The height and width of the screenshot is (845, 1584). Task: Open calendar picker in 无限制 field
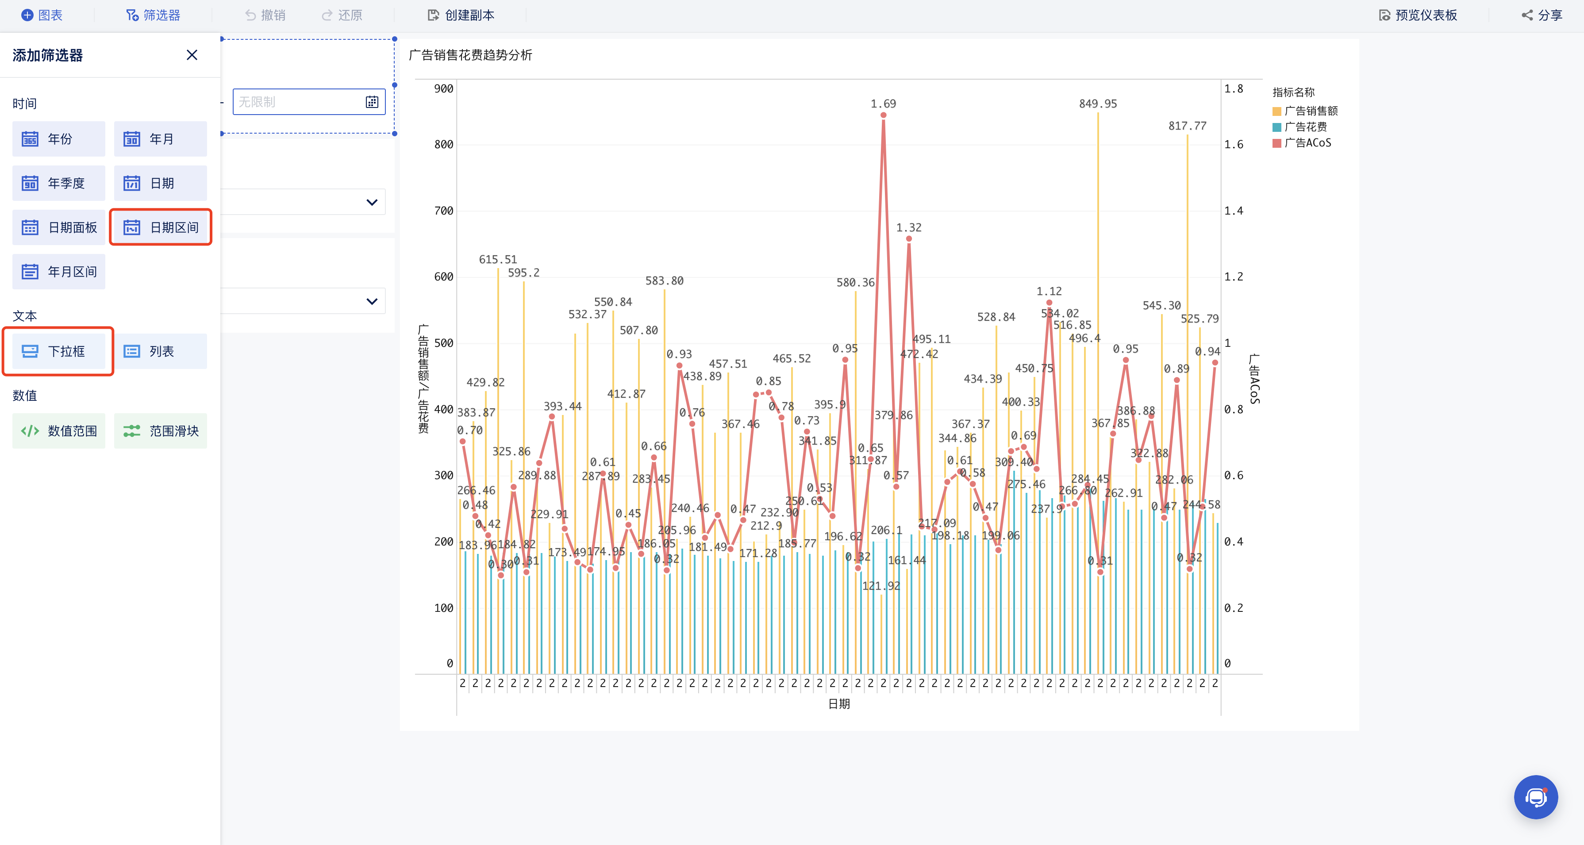372,102
